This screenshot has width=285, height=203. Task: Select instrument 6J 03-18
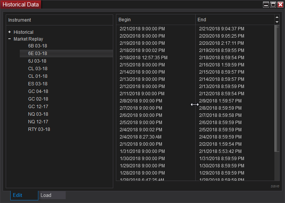pyautogui.click(x=37, y=61)
